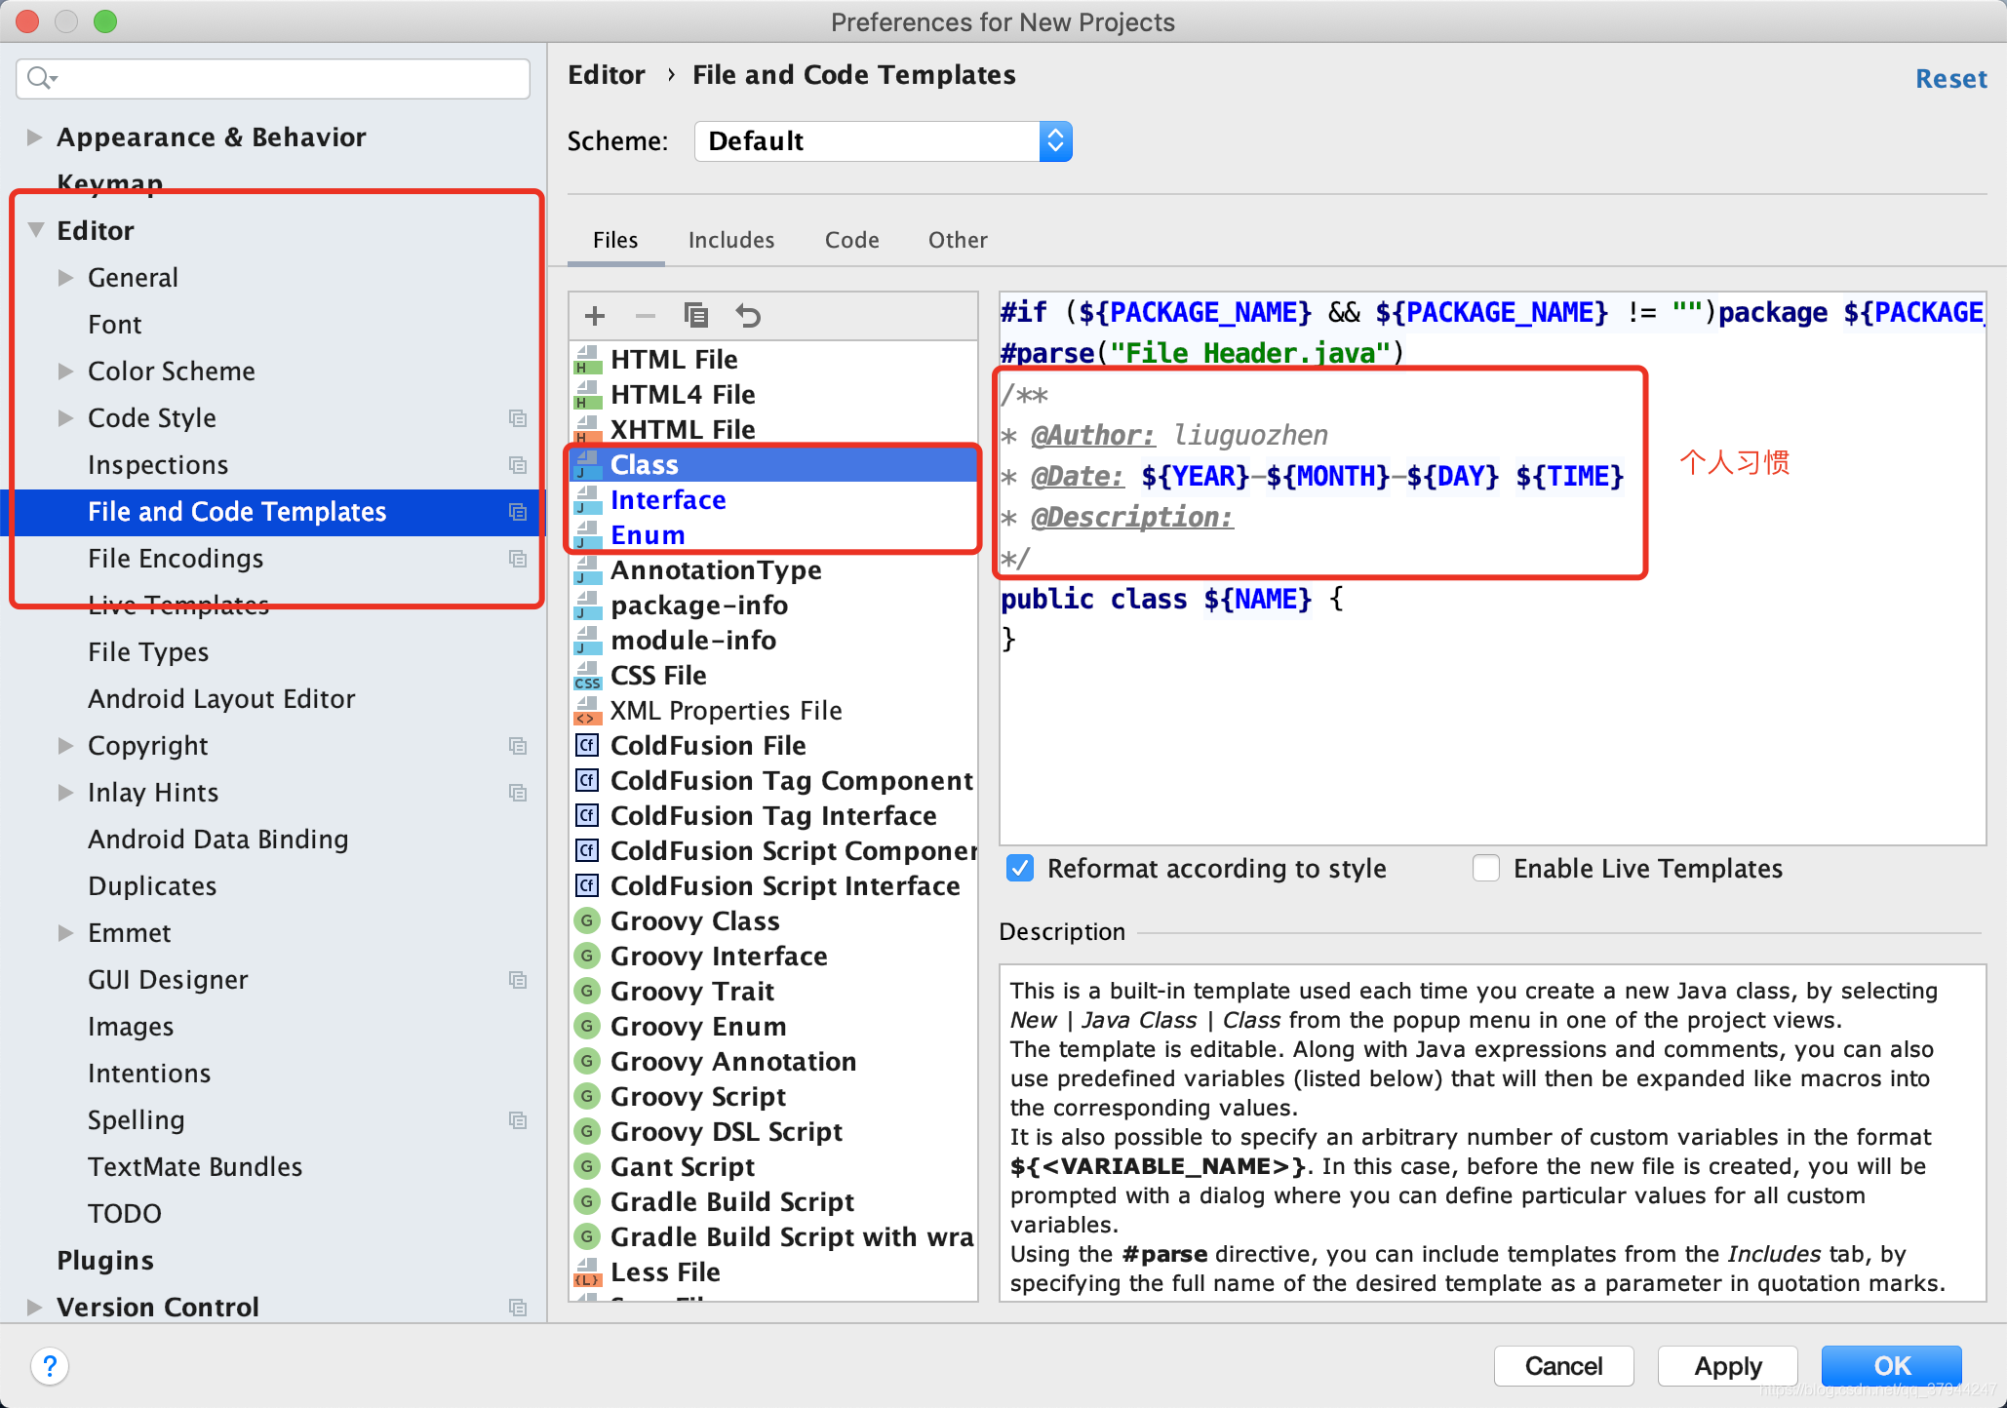Viewport: 2007px width, 1408px height.
Task: Click the Less File icon
Action: [x=587, y=1272]
